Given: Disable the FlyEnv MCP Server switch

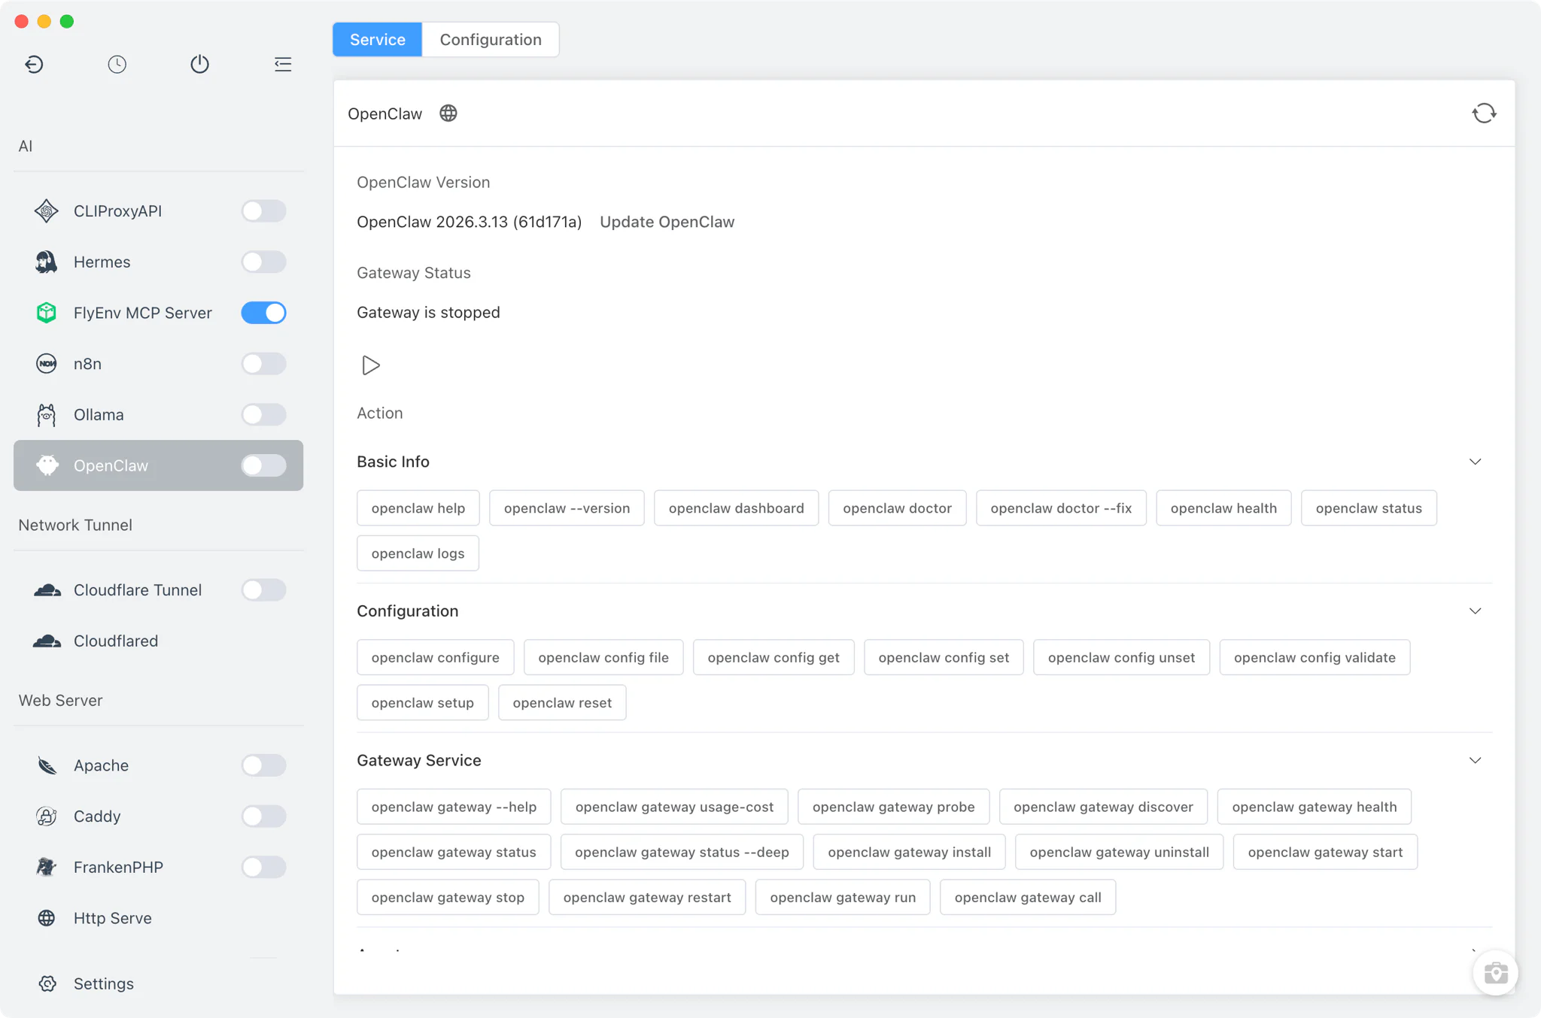Looking at the screenshot, I should point(263,313).
